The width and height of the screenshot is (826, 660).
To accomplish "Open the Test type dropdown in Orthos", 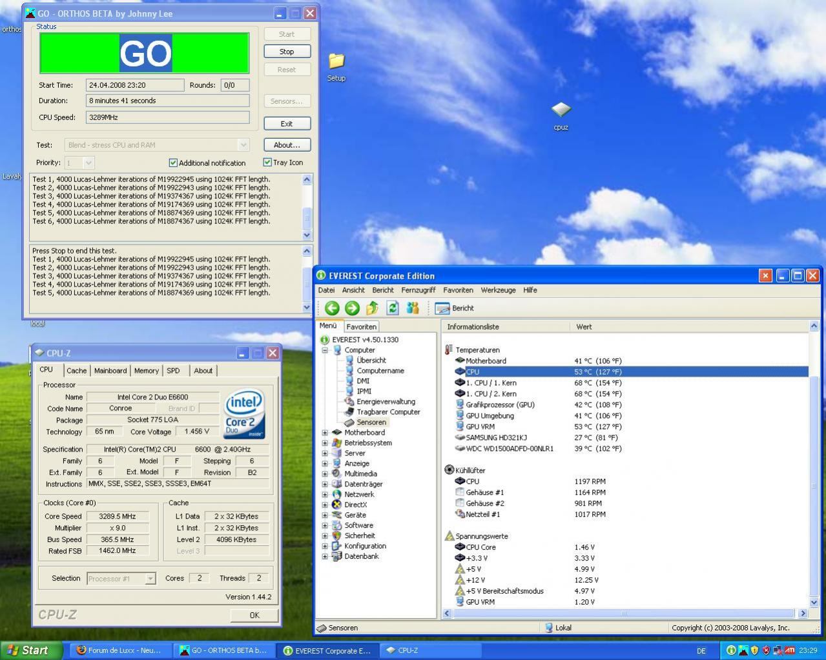I will pyautogui.click(x=243, y=145).
